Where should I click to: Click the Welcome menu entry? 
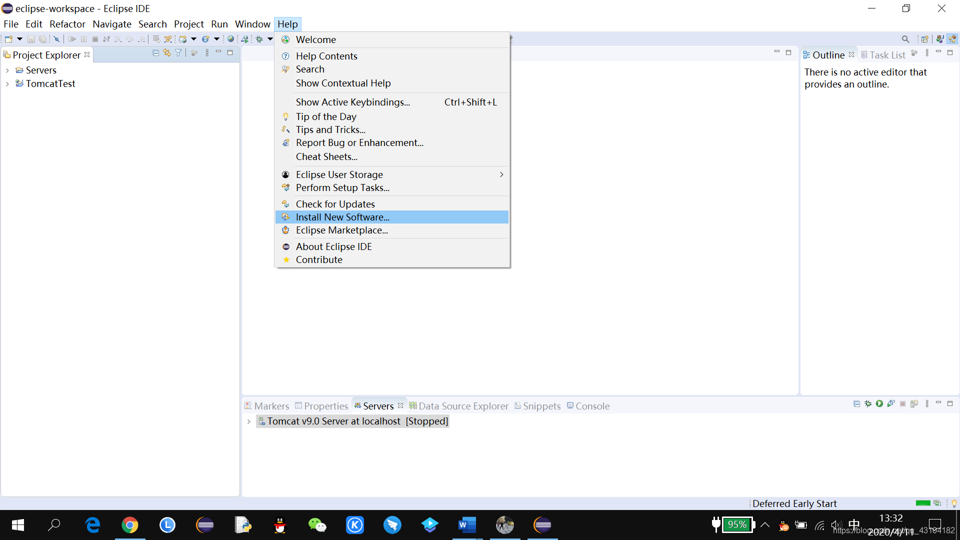[x=392, y=39]
